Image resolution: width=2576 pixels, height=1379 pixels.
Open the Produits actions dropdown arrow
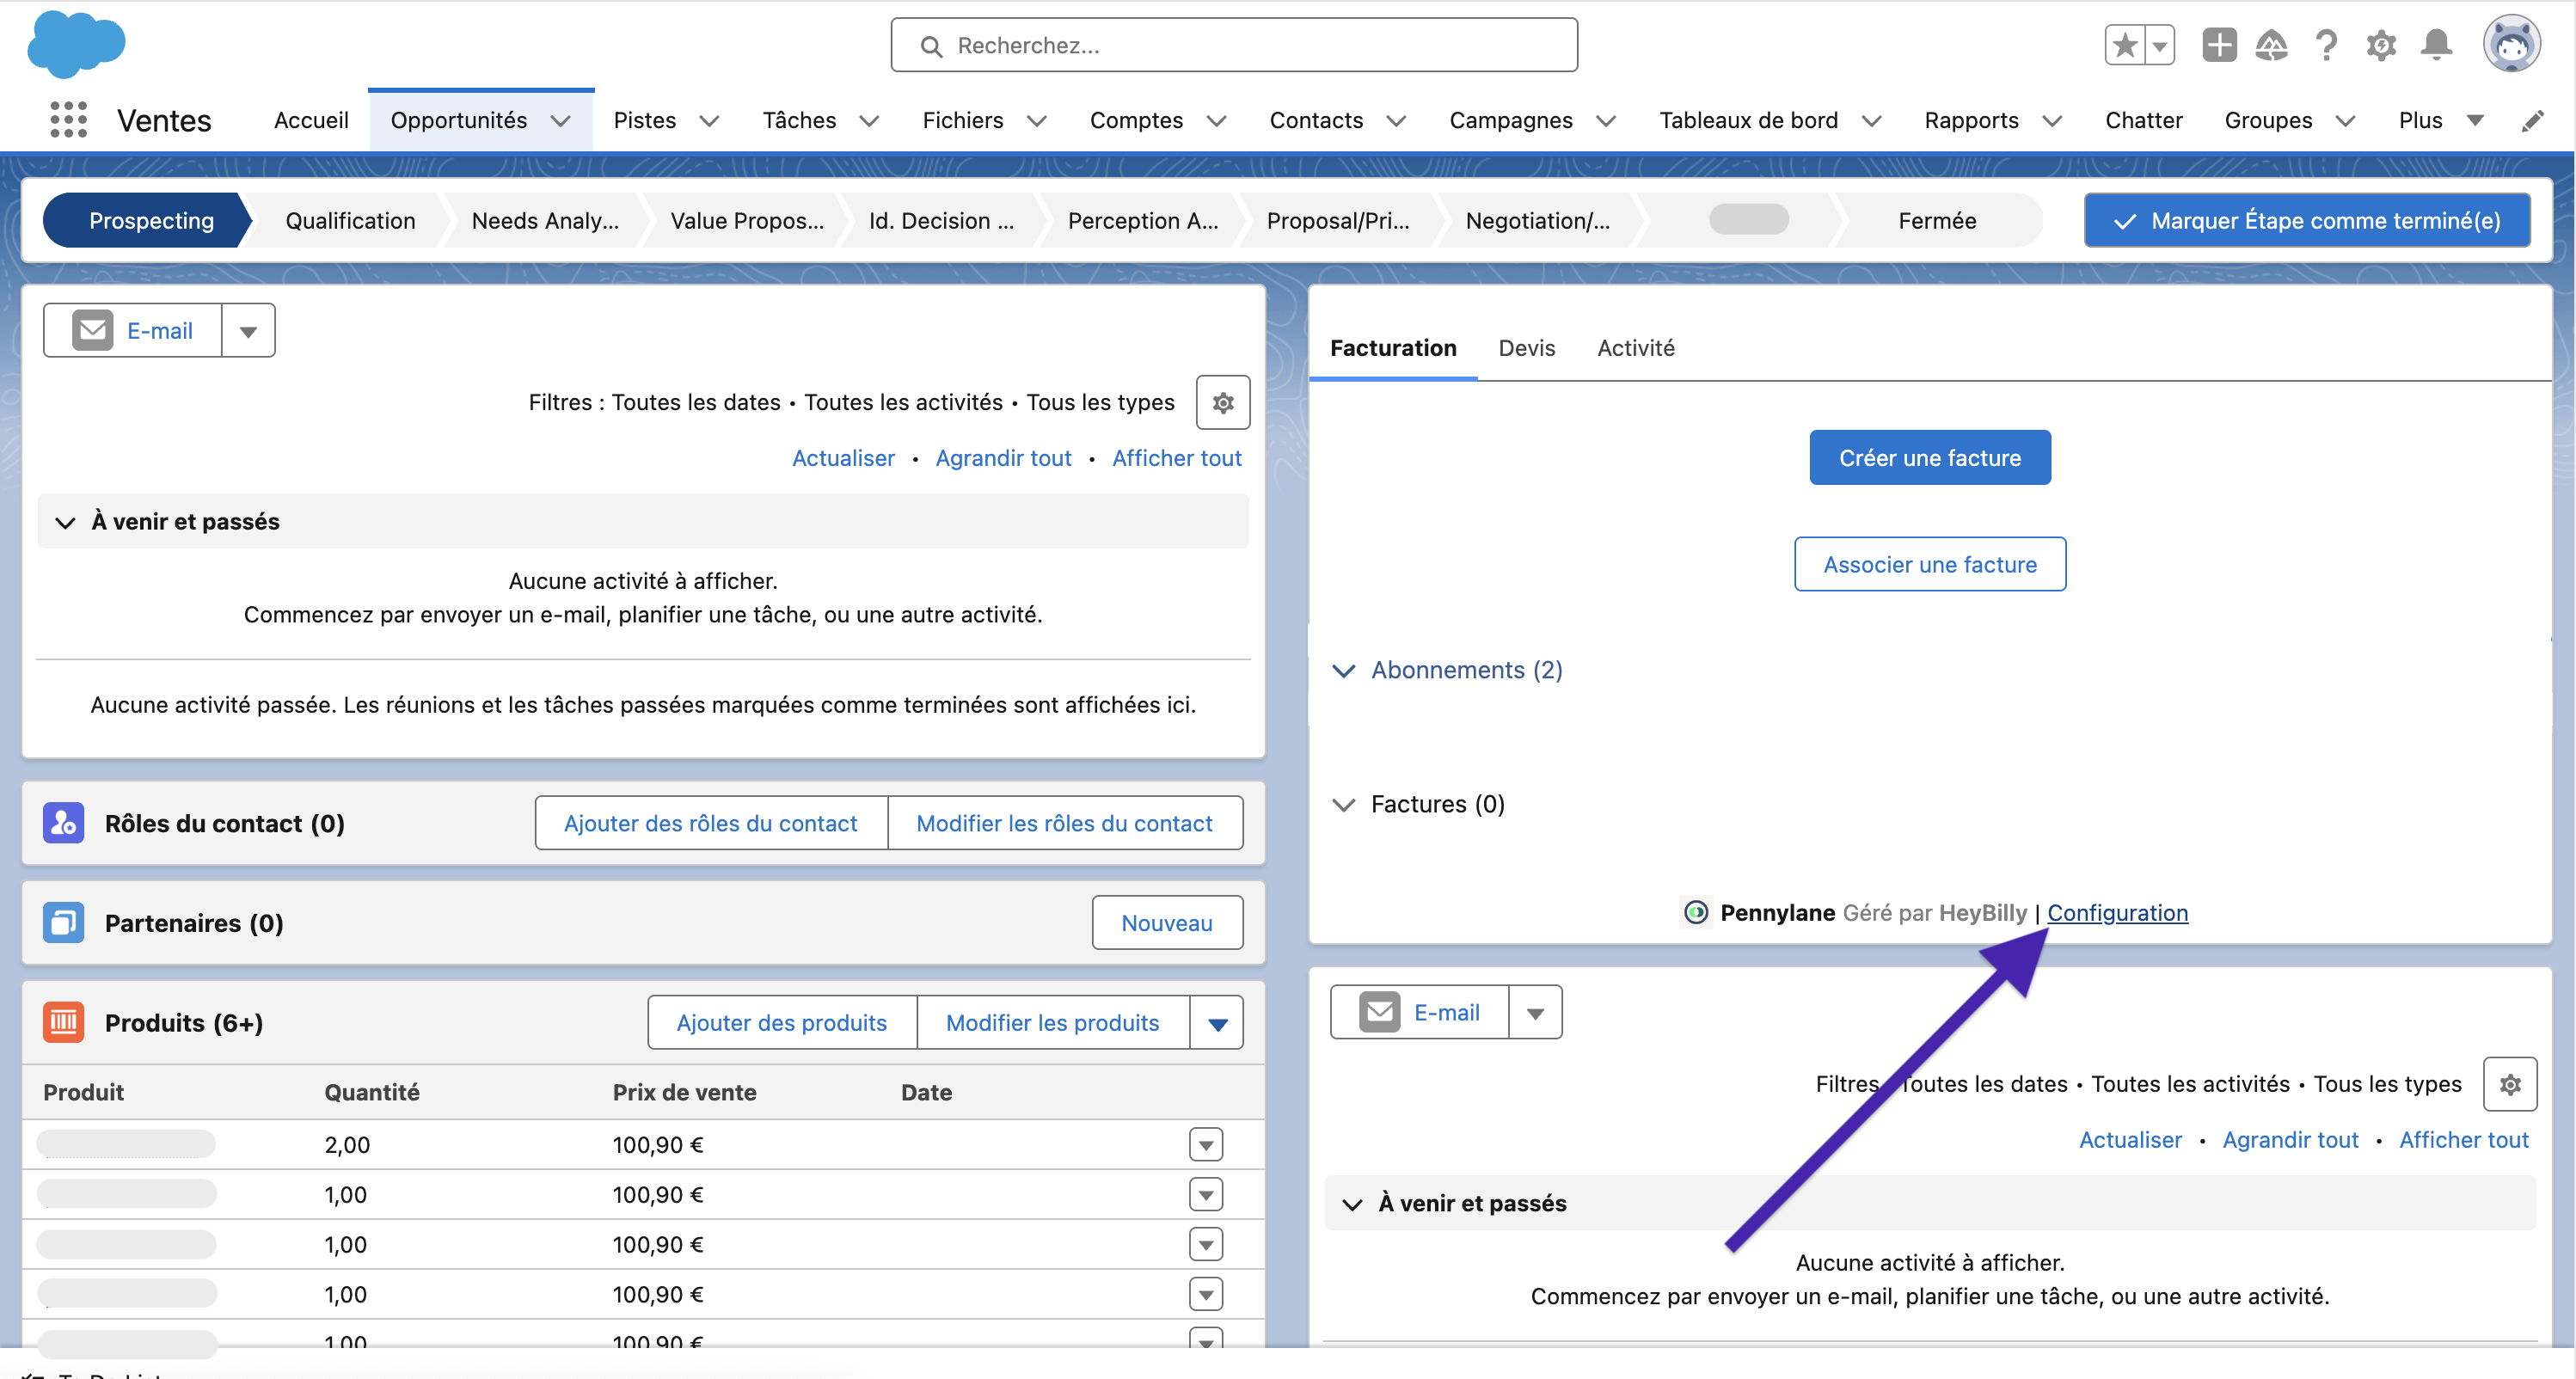click(1217, 1023)
